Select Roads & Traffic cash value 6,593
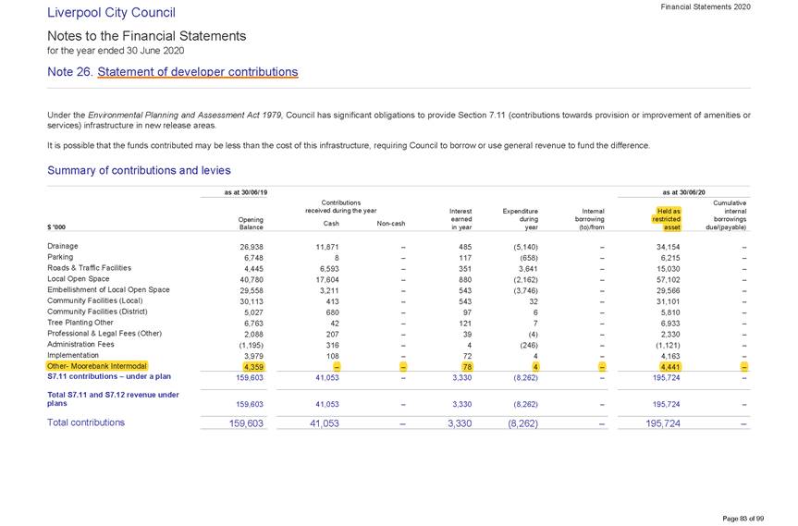Screen dimensions: 798x526 pyautogui.click(x=329, y=269)
